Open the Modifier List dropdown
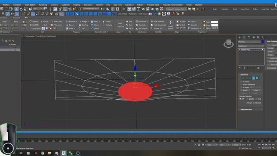The image size is (277, 156). tap(251, 46)
